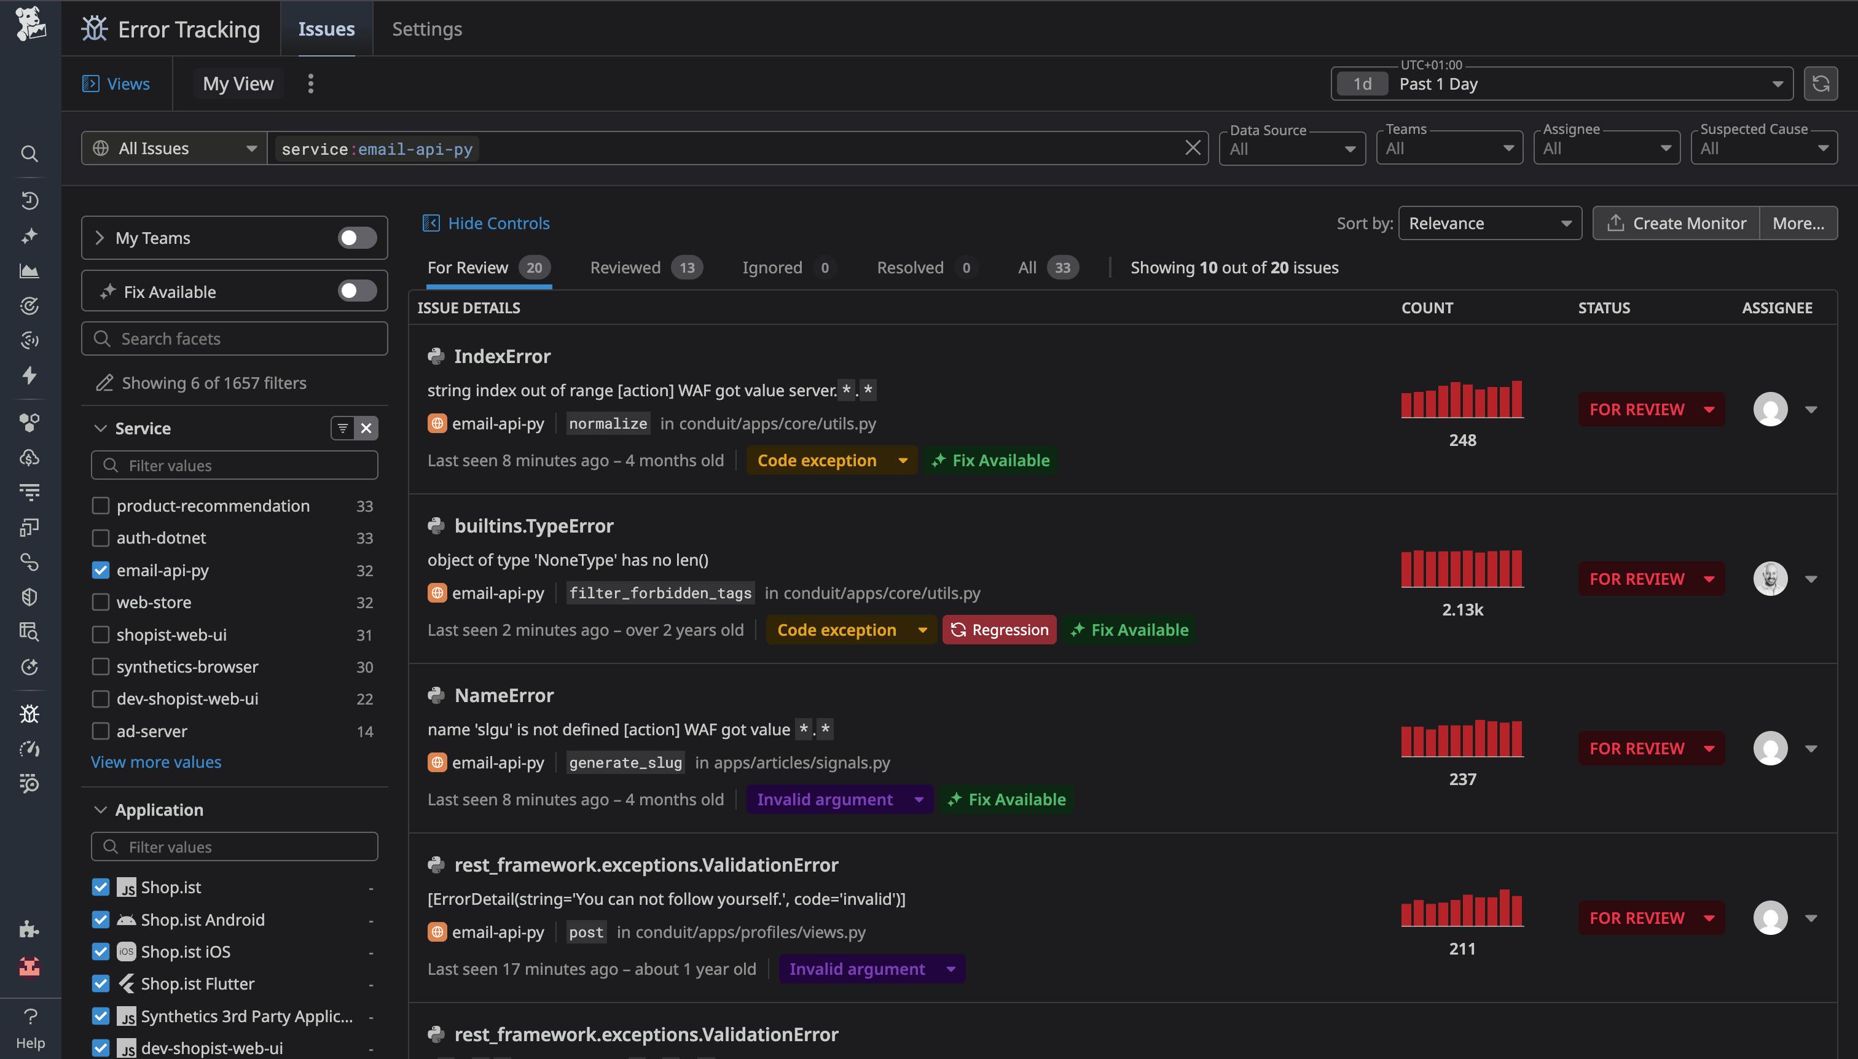Screen dimensions: 1858x1059
Task: Expand the FOR REVIEW status dropdown on IndexError
Action: click(1711, 408)
